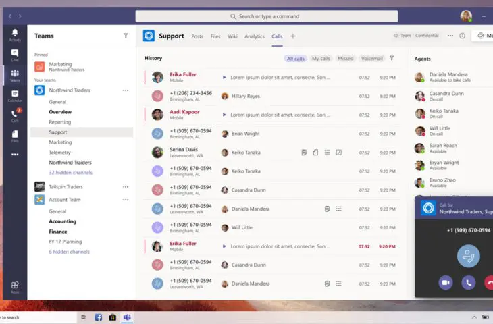493x324 pixels.
Task: Click the Support team logo icon
Action: click(149, 36)
